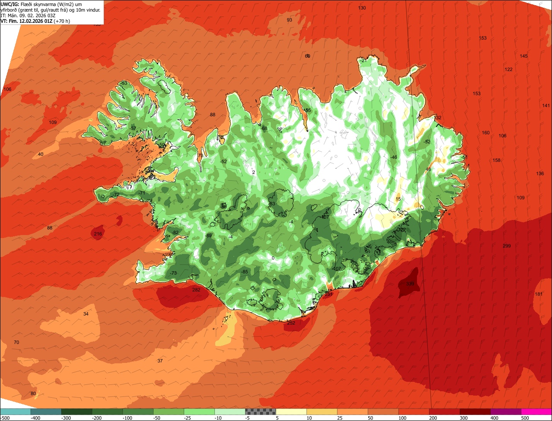
Task: Click the 132 value on the northeast coast
Action: (438, 118)
